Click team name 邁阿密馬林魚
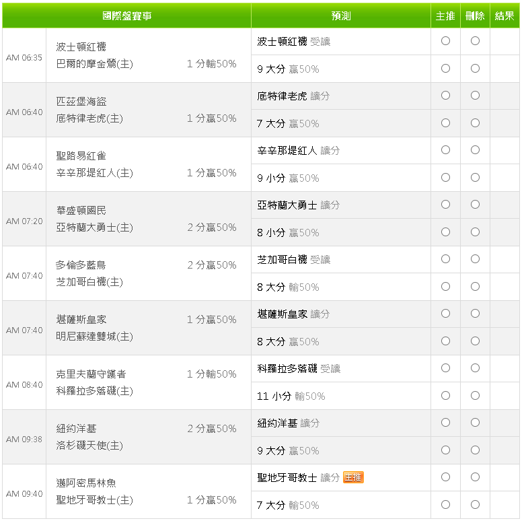 click(86, 483)
